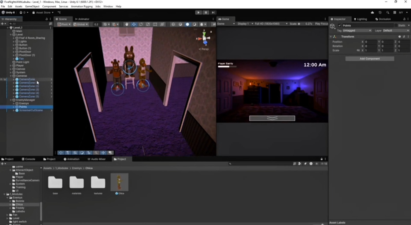411x225 pixels.
Task: Open the Console tab
Action: tap(28, 159)
